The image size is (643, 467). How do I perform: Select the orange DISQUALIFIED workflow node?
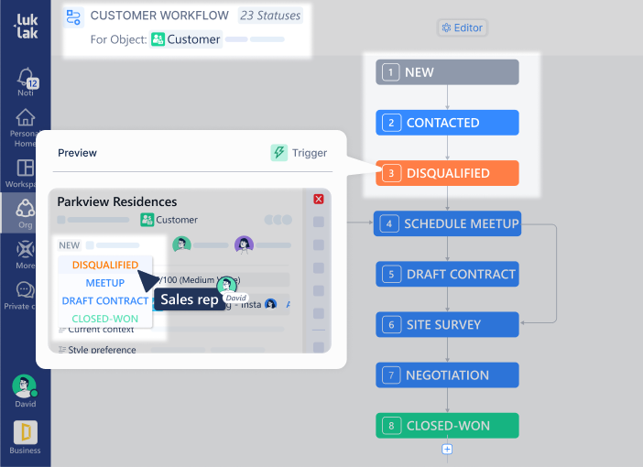[447, 173]
